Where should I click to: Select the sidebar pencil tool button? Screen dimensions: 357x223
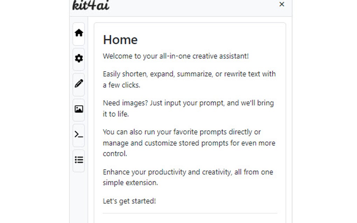[78, 85]
